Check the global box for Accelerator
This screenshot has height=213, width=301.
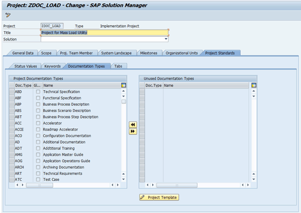[x=38, y=123]
